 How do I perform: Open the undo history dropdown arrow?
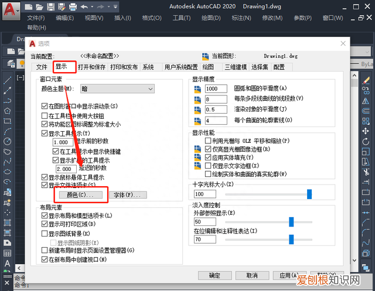click(92, 6)
